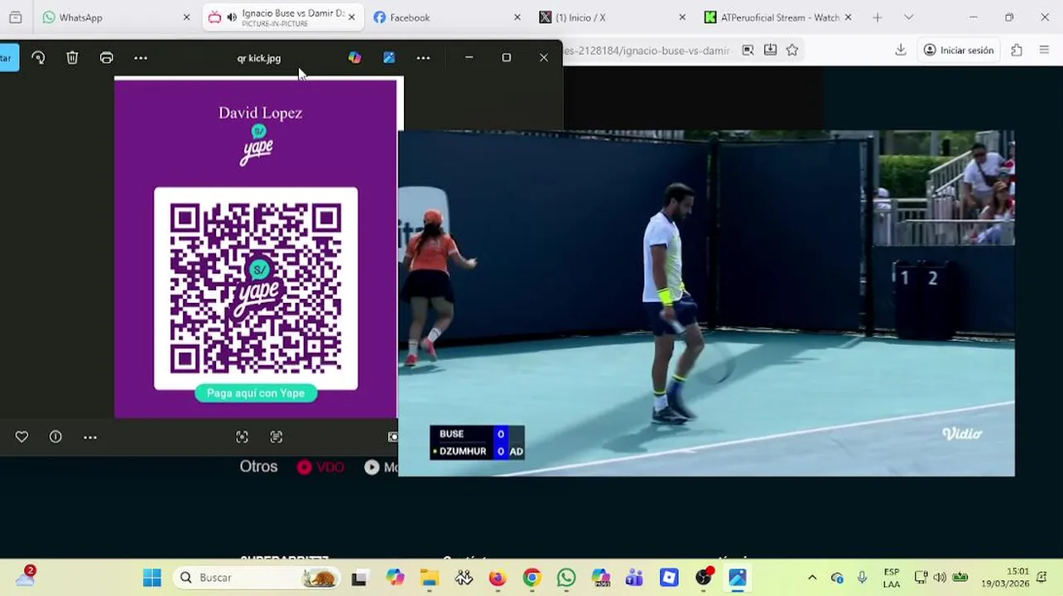1063x596 pixels.
Task: Open tab actions menu icon at browser top-left
Action: 15,17
